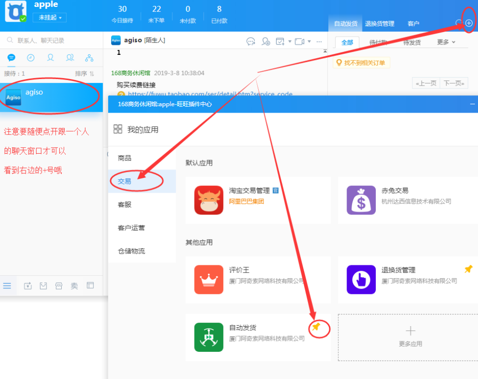Open the 淘宝交易管理 app
The width and height of the screenshot is (478, 379).
point(258,200)
